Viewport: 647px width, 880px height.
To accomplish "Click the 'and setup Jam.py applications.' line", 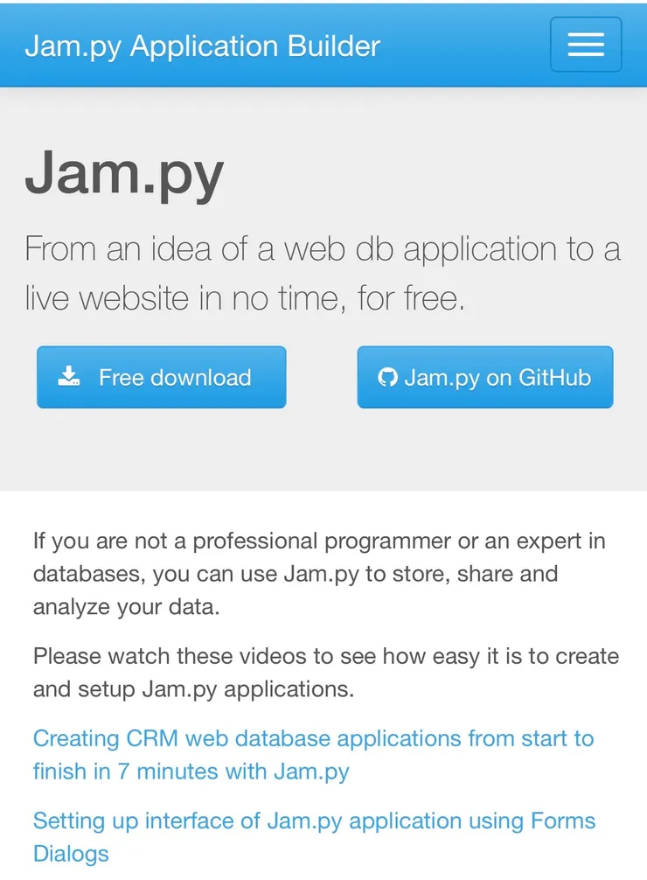I will [193, 689].
